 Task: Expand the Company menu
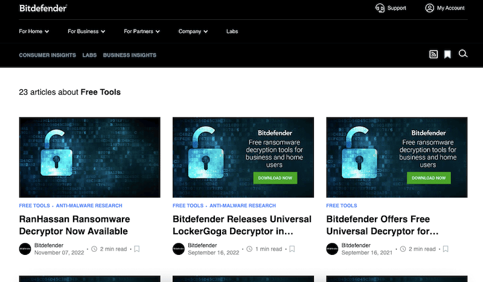(193, 31)
